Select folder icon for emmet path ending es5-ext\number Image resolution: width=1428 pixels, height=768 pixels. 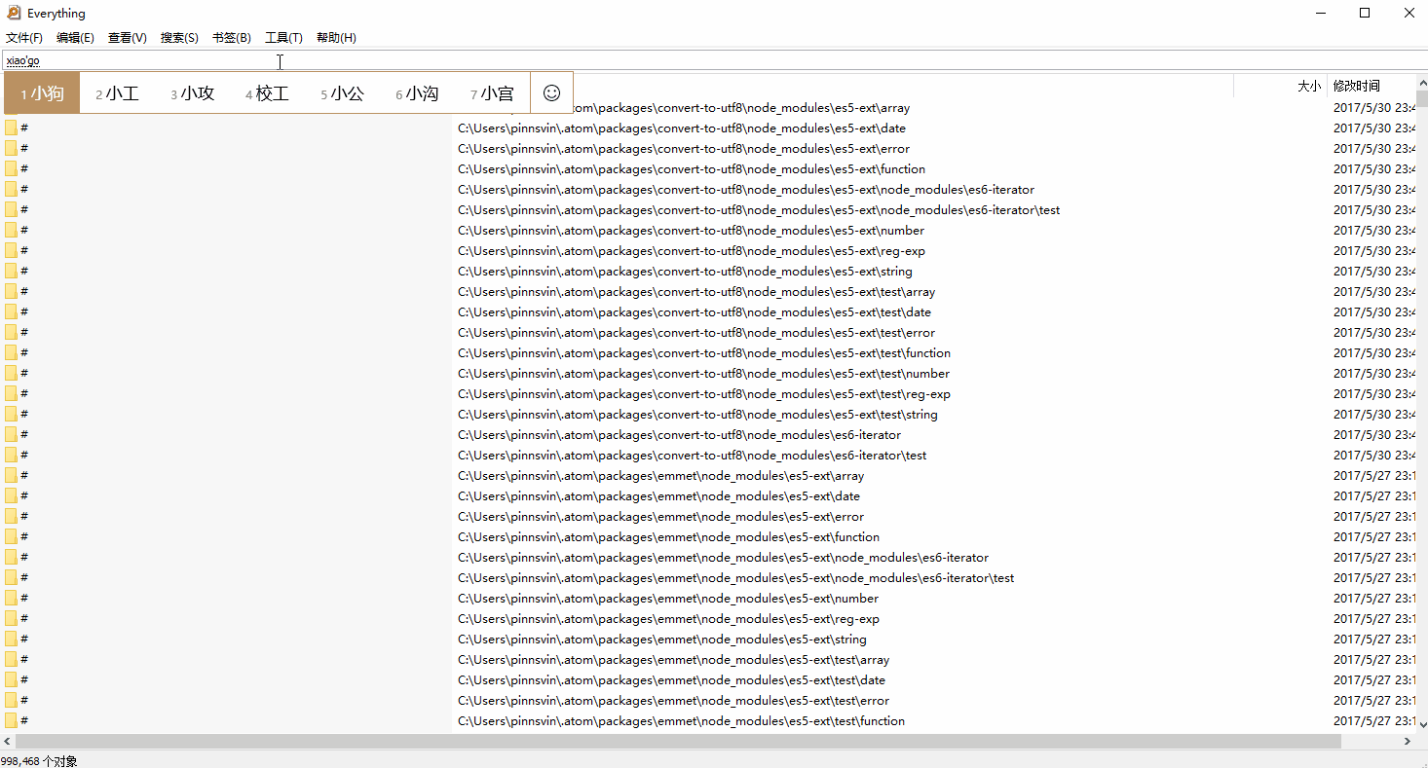(11, 599)
